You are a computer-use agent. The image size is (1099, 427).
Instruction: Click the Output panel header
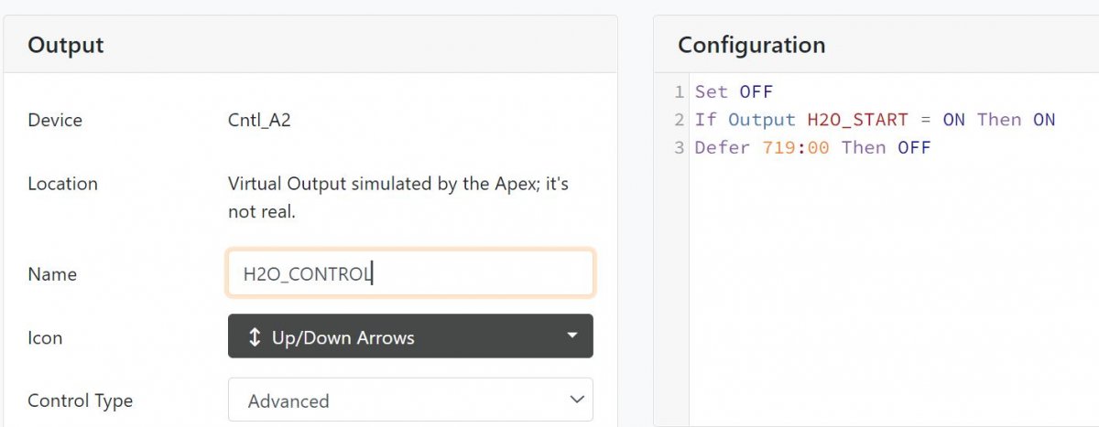pos(310,45)
